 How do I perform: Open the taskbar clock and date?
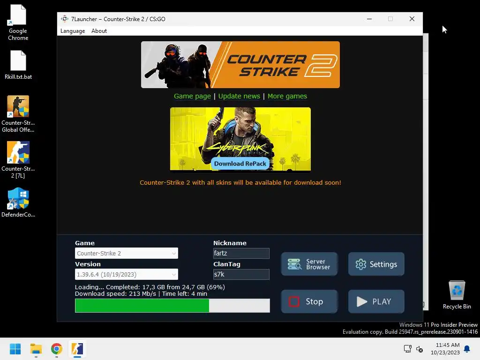[x=445, y=349]
